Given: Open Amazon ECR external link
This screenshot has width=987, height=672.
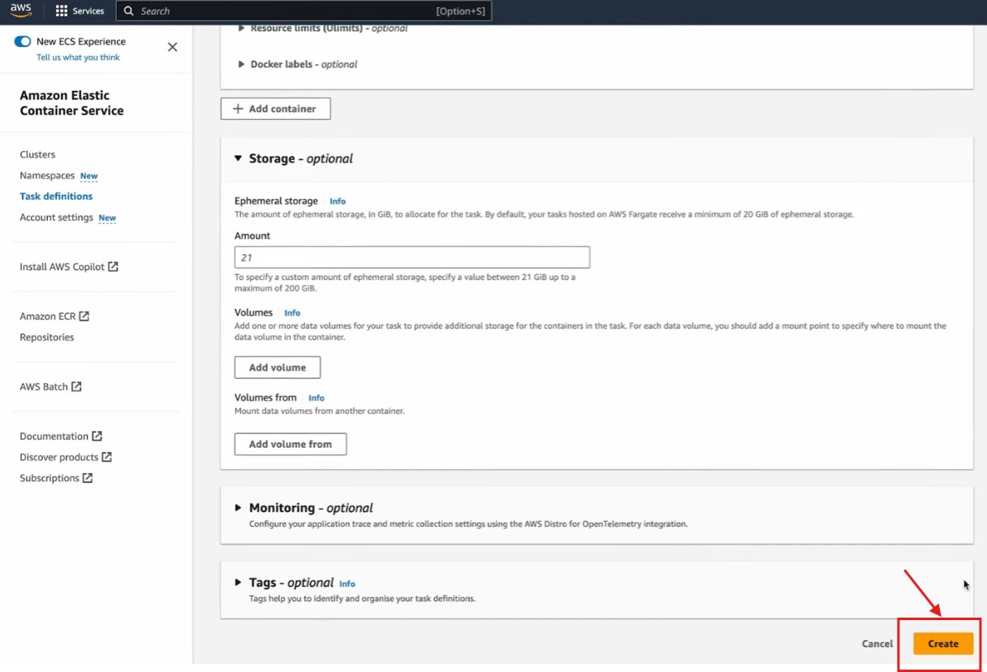Looking at the screenshot, I should tap(54, 316).
